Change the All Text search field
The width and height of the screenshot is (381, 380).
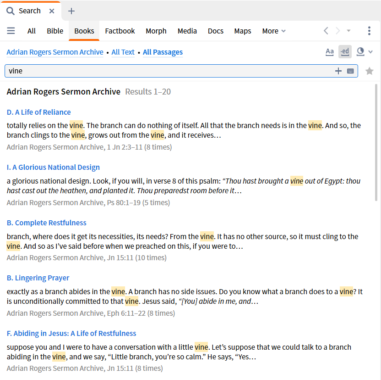123,52
